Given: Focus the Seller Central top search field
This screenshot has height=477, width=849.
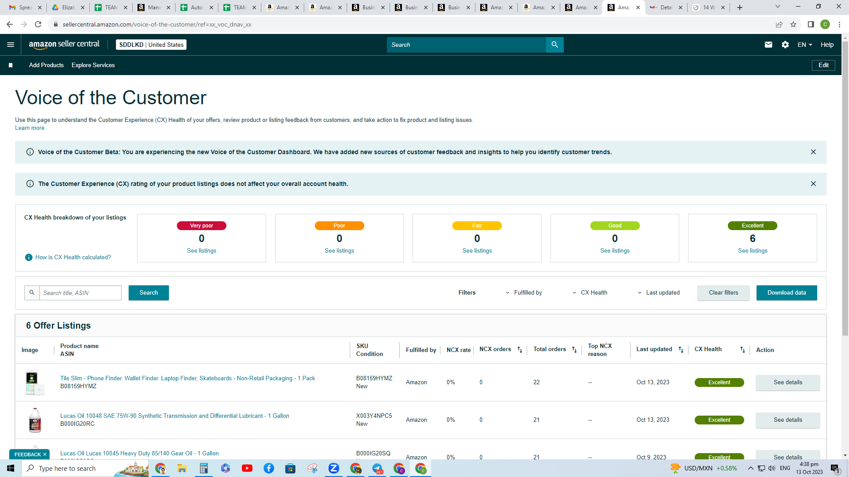Looking at the screenshot, I should click(x=467, y=45).
